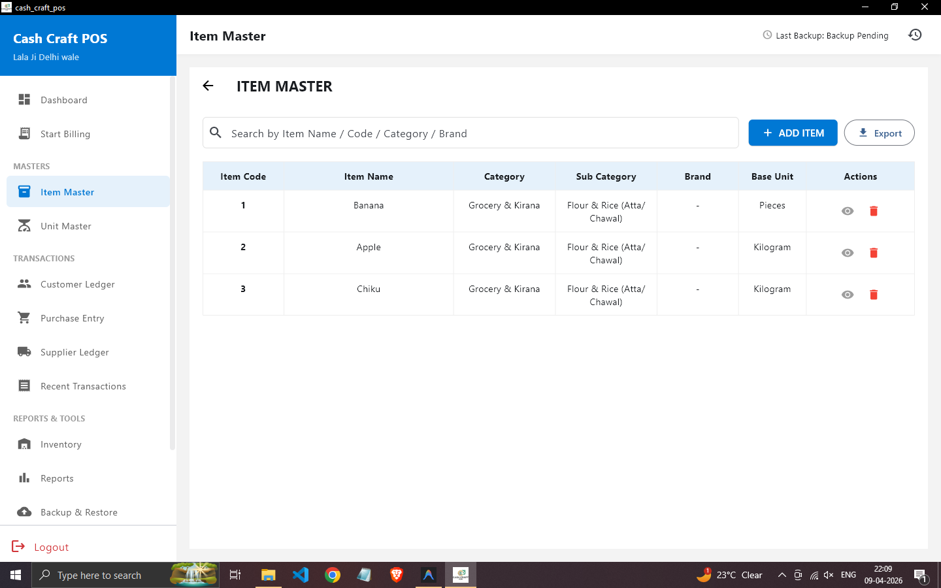This screenshot has height=588, width=941.
Task: Open notifications action center
Action: click(x=921, y=576)
